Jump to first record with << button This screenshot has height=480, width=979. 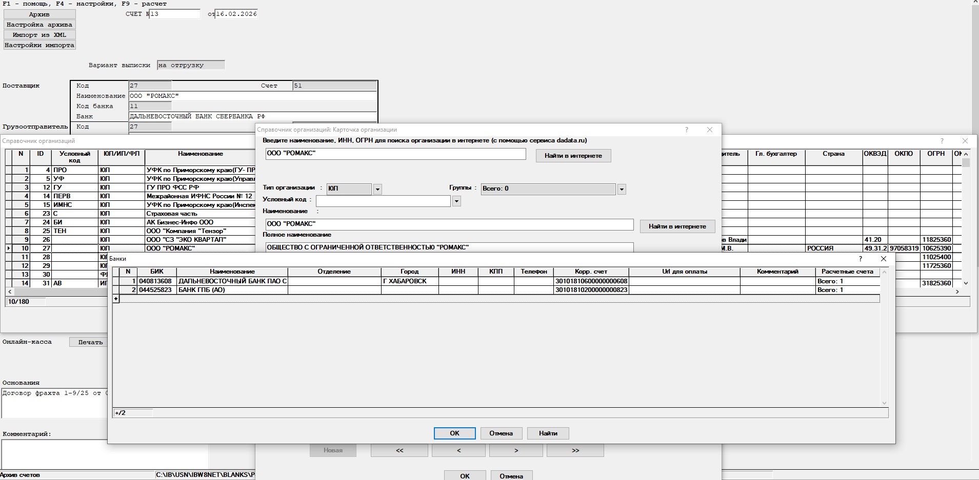tap(399, 450)
